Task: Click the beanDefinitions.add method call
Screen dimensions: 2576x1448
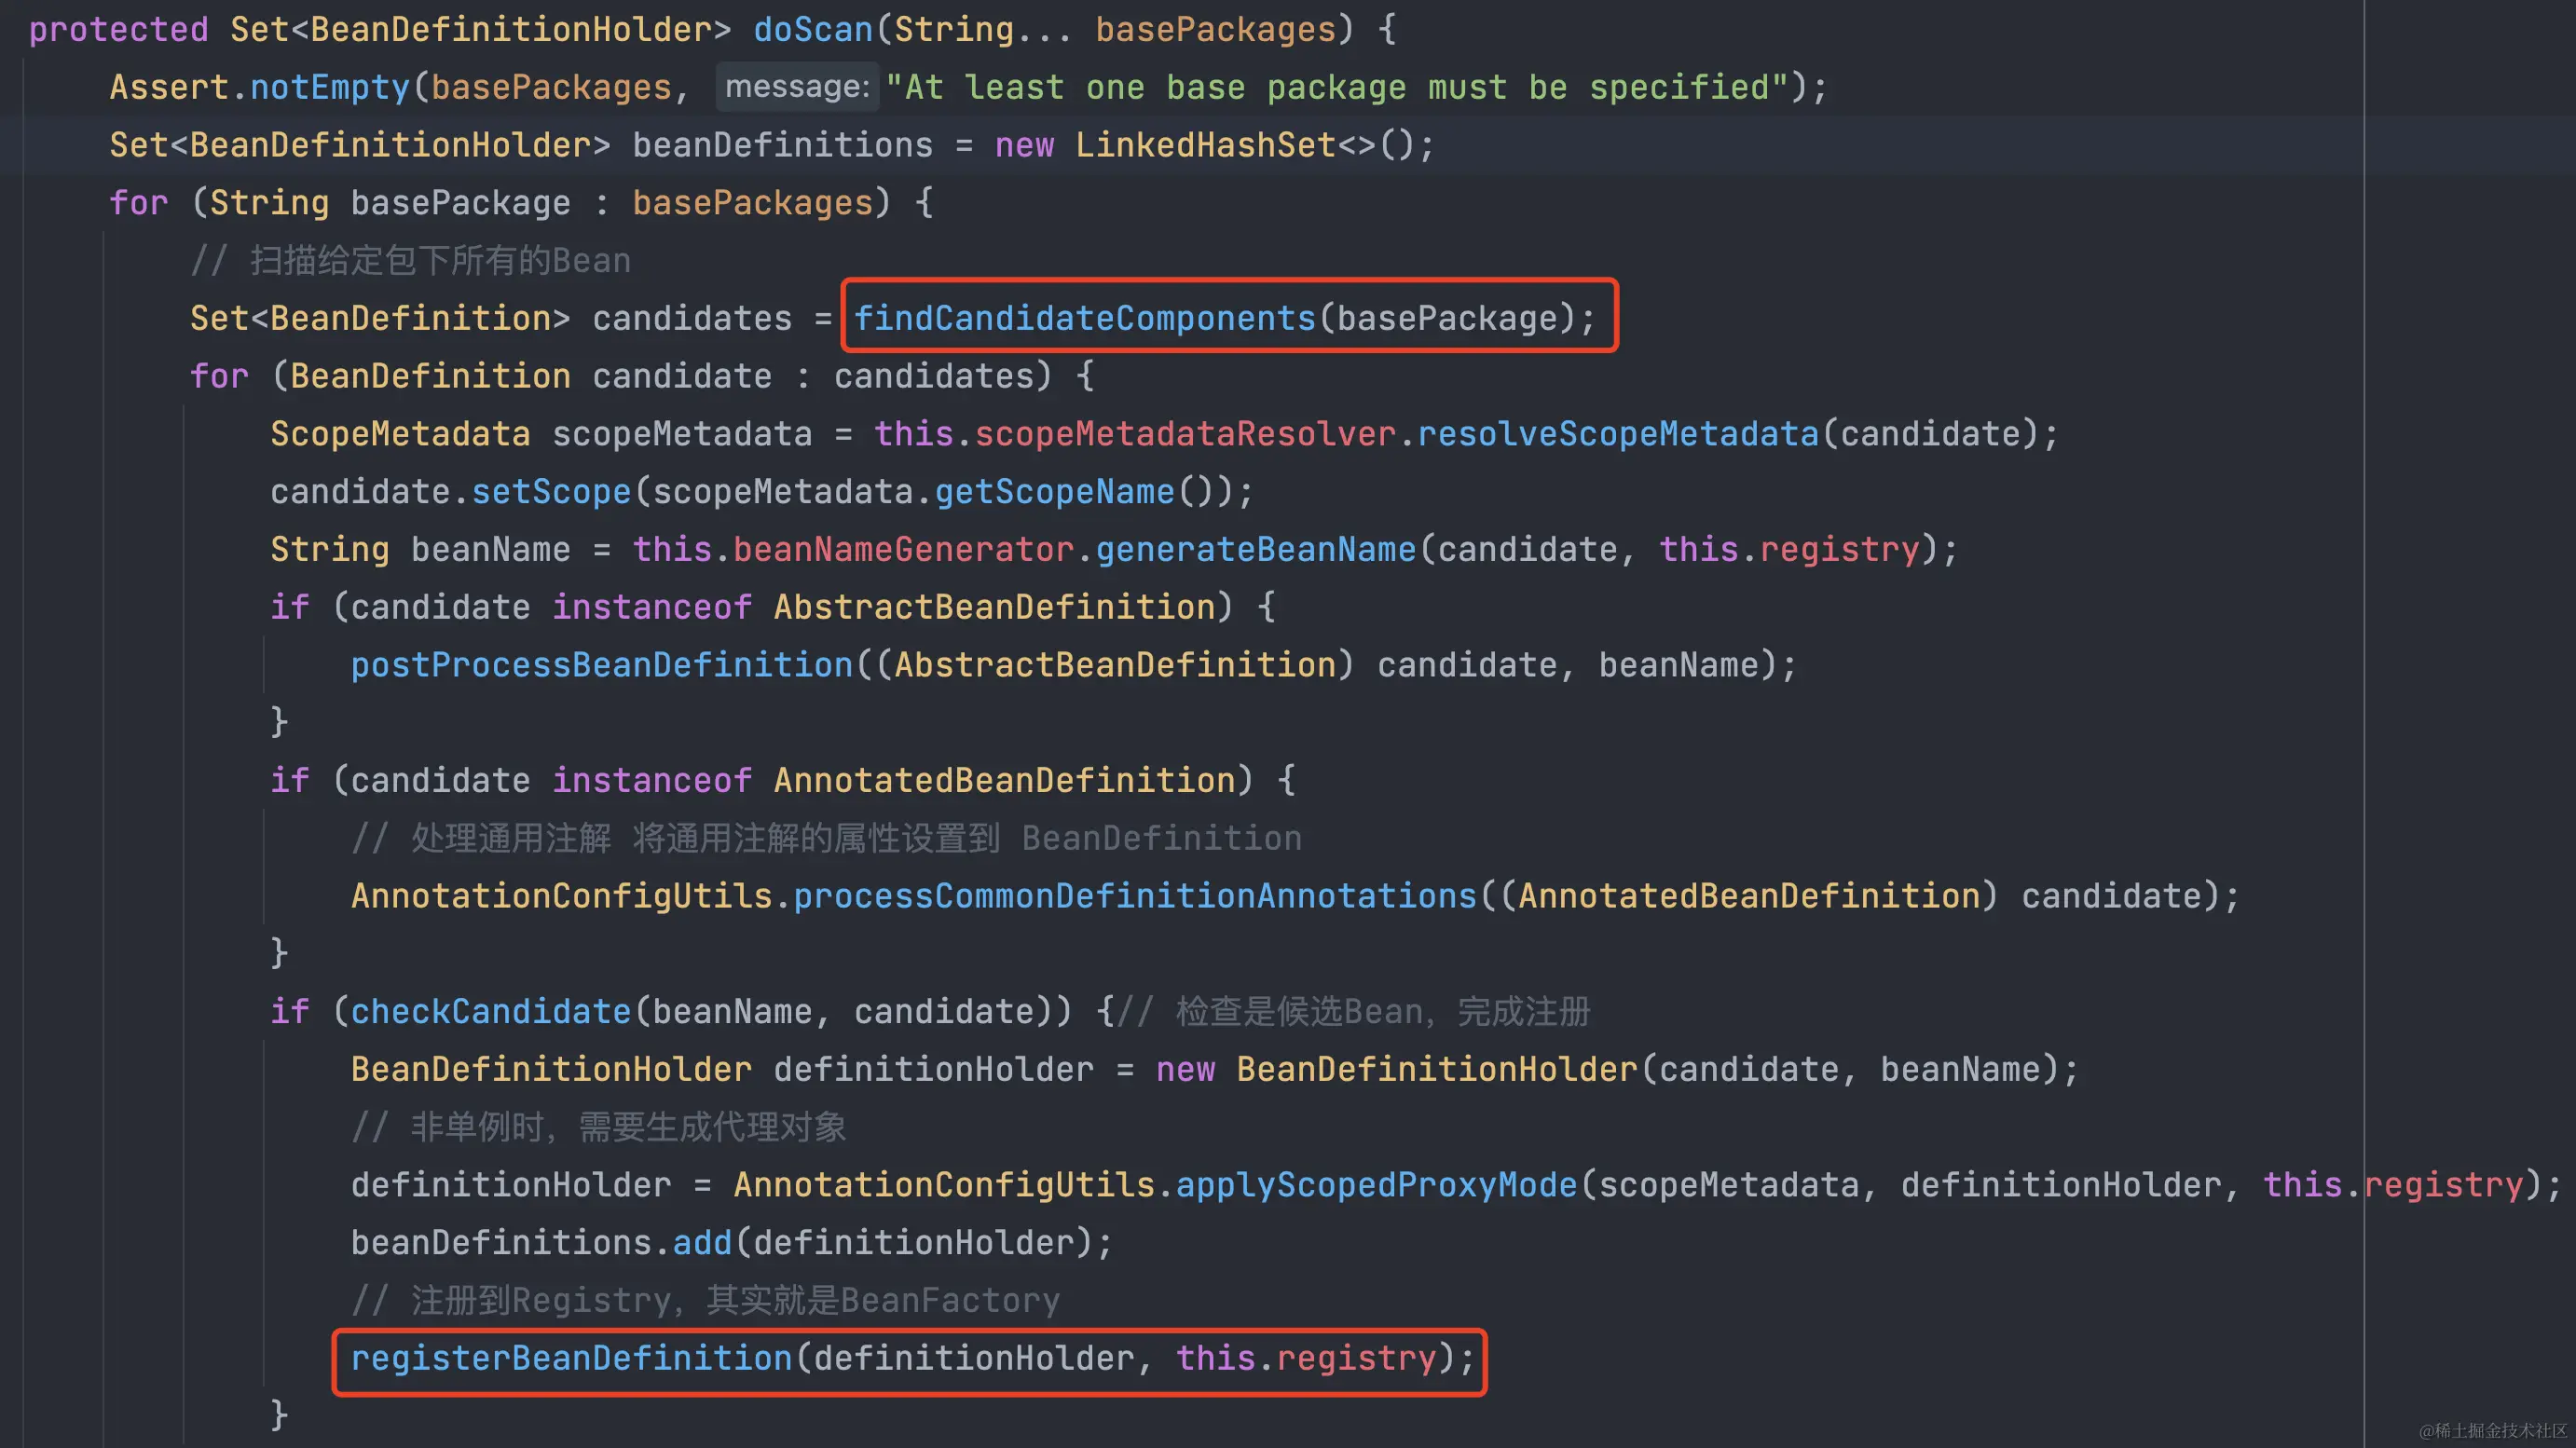Action: (x=702, y=1243)
